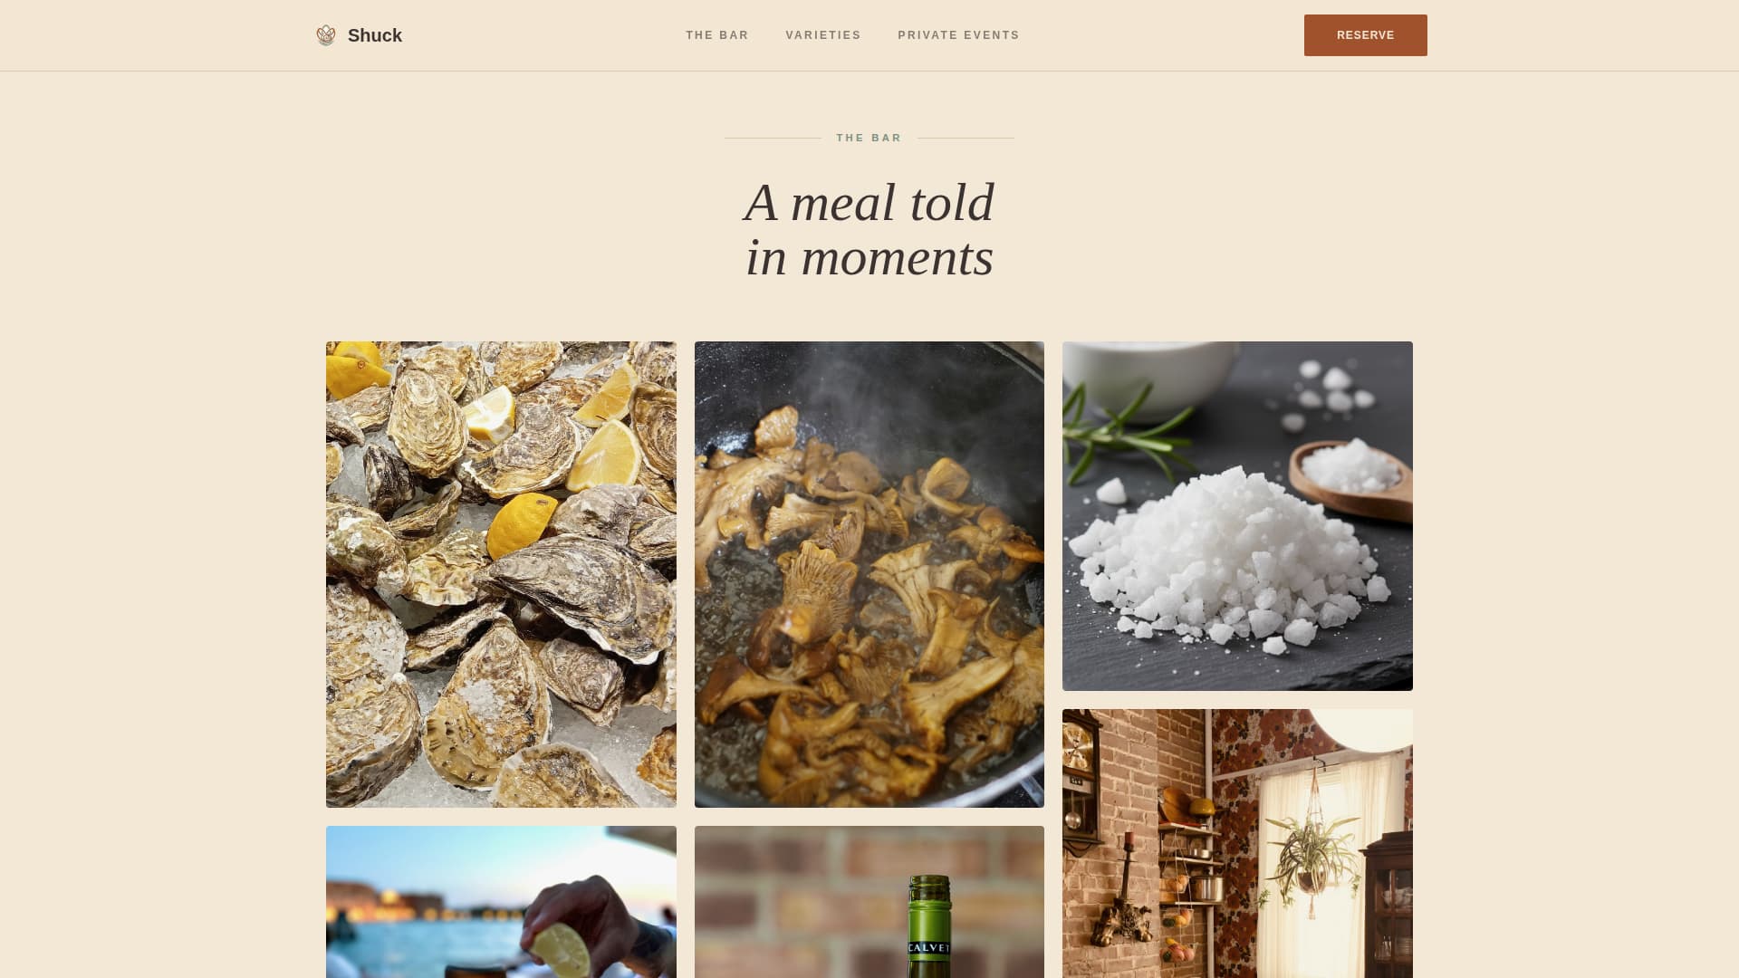Select the green wine bottle photo
Image resolution: width=1739 pixels, height=978 pixels.
[869, 902]
